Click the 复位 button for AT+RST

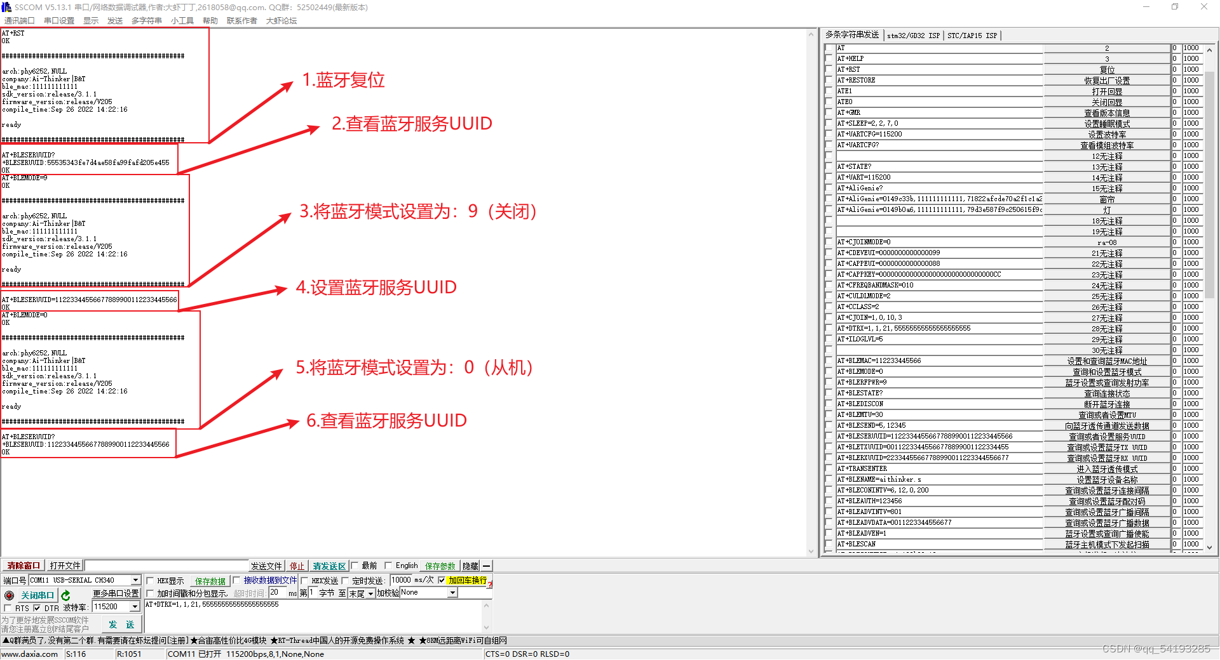[x=1107, y=70]
